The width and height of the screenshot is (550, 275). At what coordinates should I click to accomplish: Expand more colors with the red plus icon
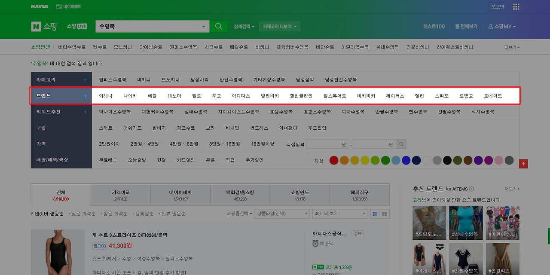(523, 164)
